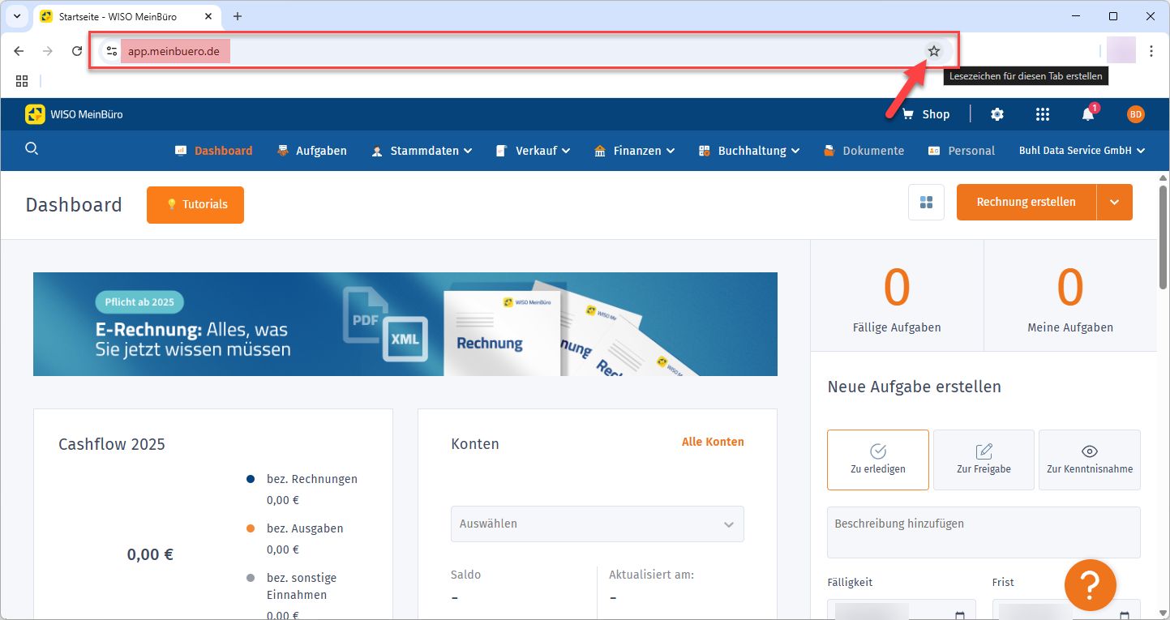Open the nine-dot app launcher
1170x620 pixels.
coord(1043,114)
